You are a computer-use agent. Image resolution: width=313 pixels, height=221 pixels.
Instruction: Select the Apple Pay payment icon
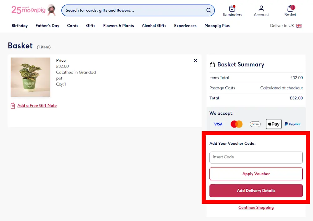pos(273,124)
